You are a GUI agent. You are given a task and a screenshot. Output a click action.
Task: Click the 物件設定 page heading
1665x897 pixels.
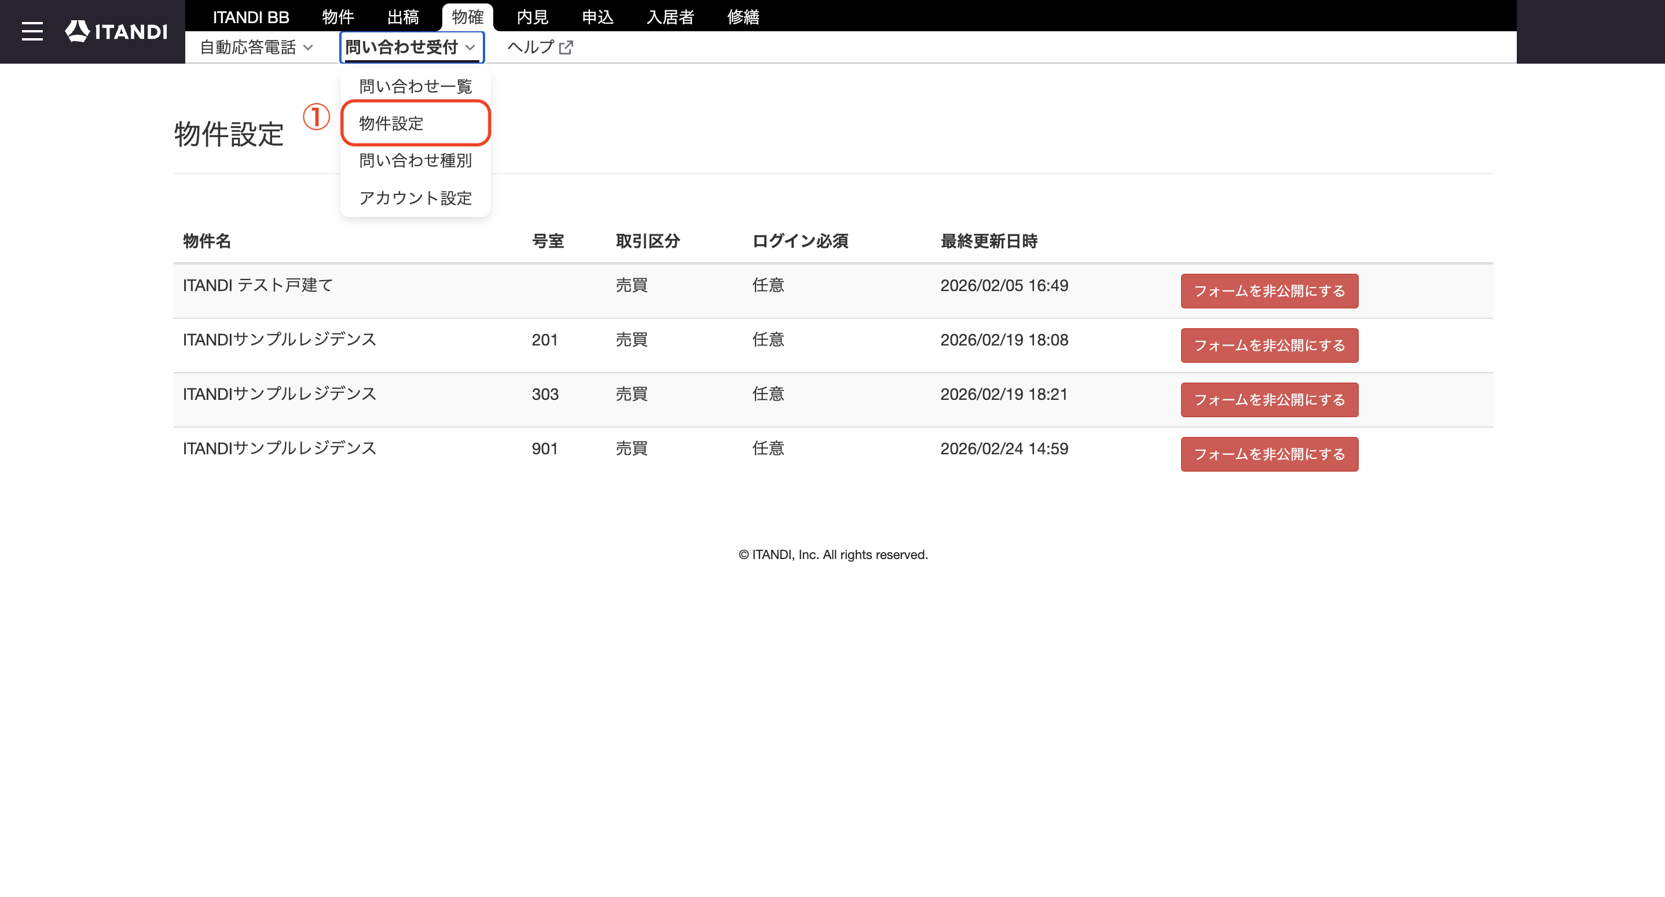pos(229,134)
